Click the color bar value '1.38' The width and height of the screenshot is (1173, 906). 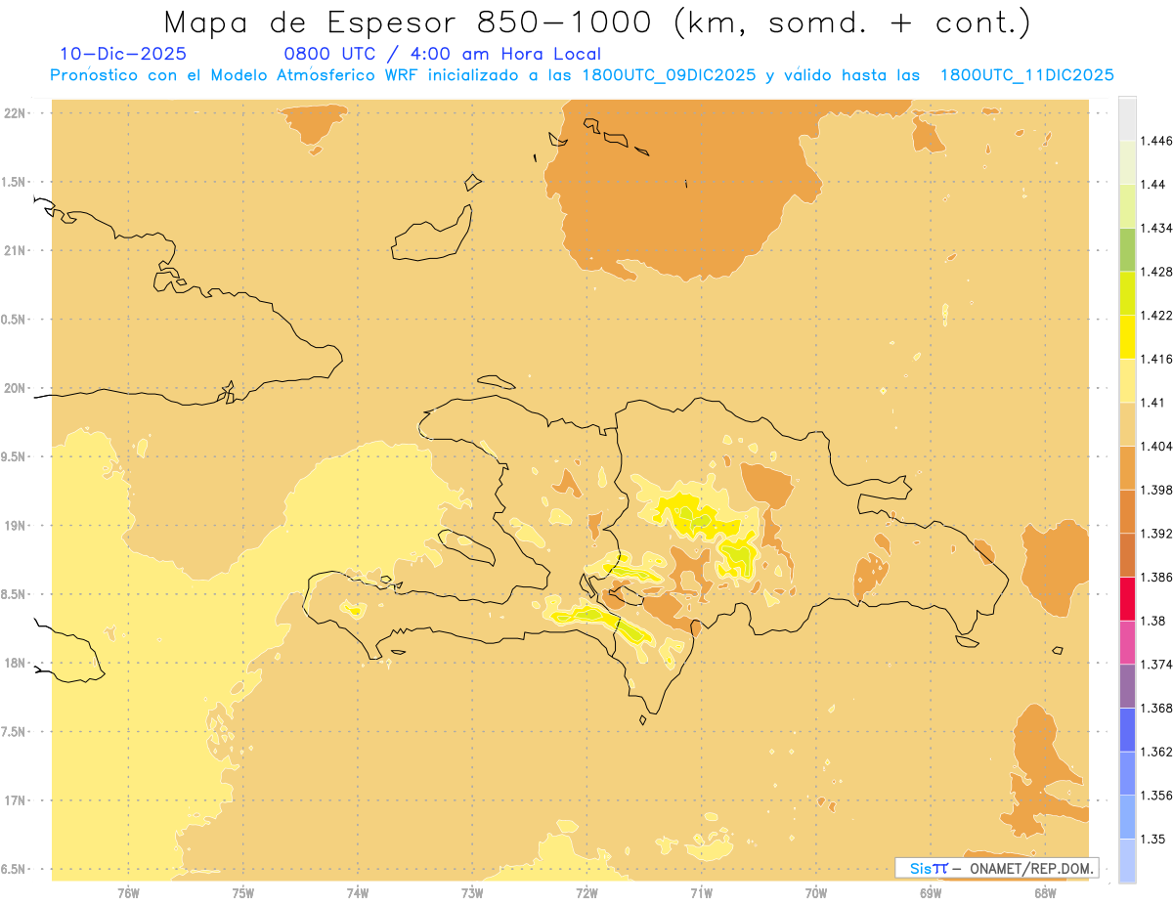pos(1152,621)
